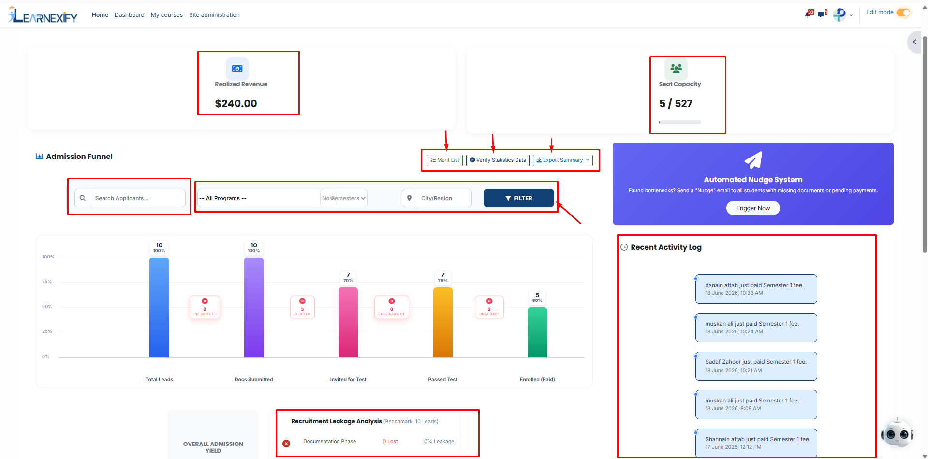This screenshot has height=459, width=928.
Task: Click the Recent Activity Log clock icon
Action: [624, 247]
